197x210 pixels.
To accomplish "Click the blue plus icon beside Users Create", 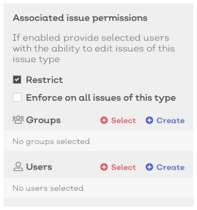I will pos(149,167).
